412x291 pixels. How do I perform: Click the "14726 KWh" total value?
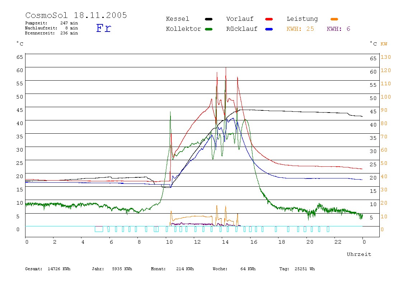pos(59,269)
